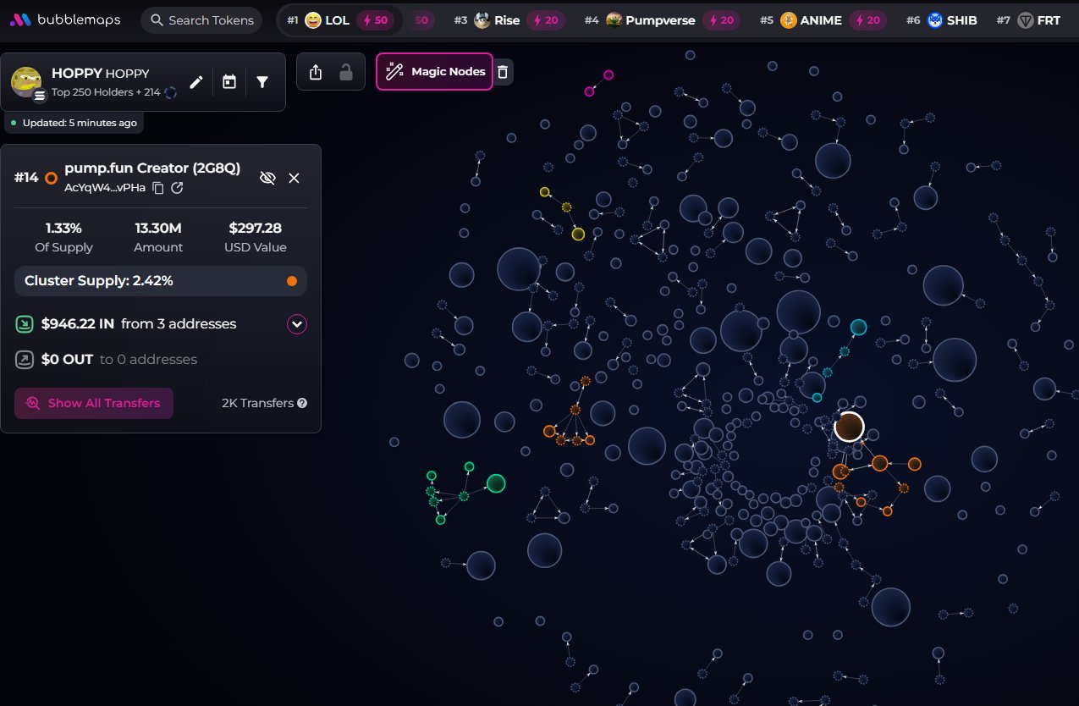Click the pencil edit icon in HOPPY panel
Screen dimensions: 1079x706
[x=196, y=82]
